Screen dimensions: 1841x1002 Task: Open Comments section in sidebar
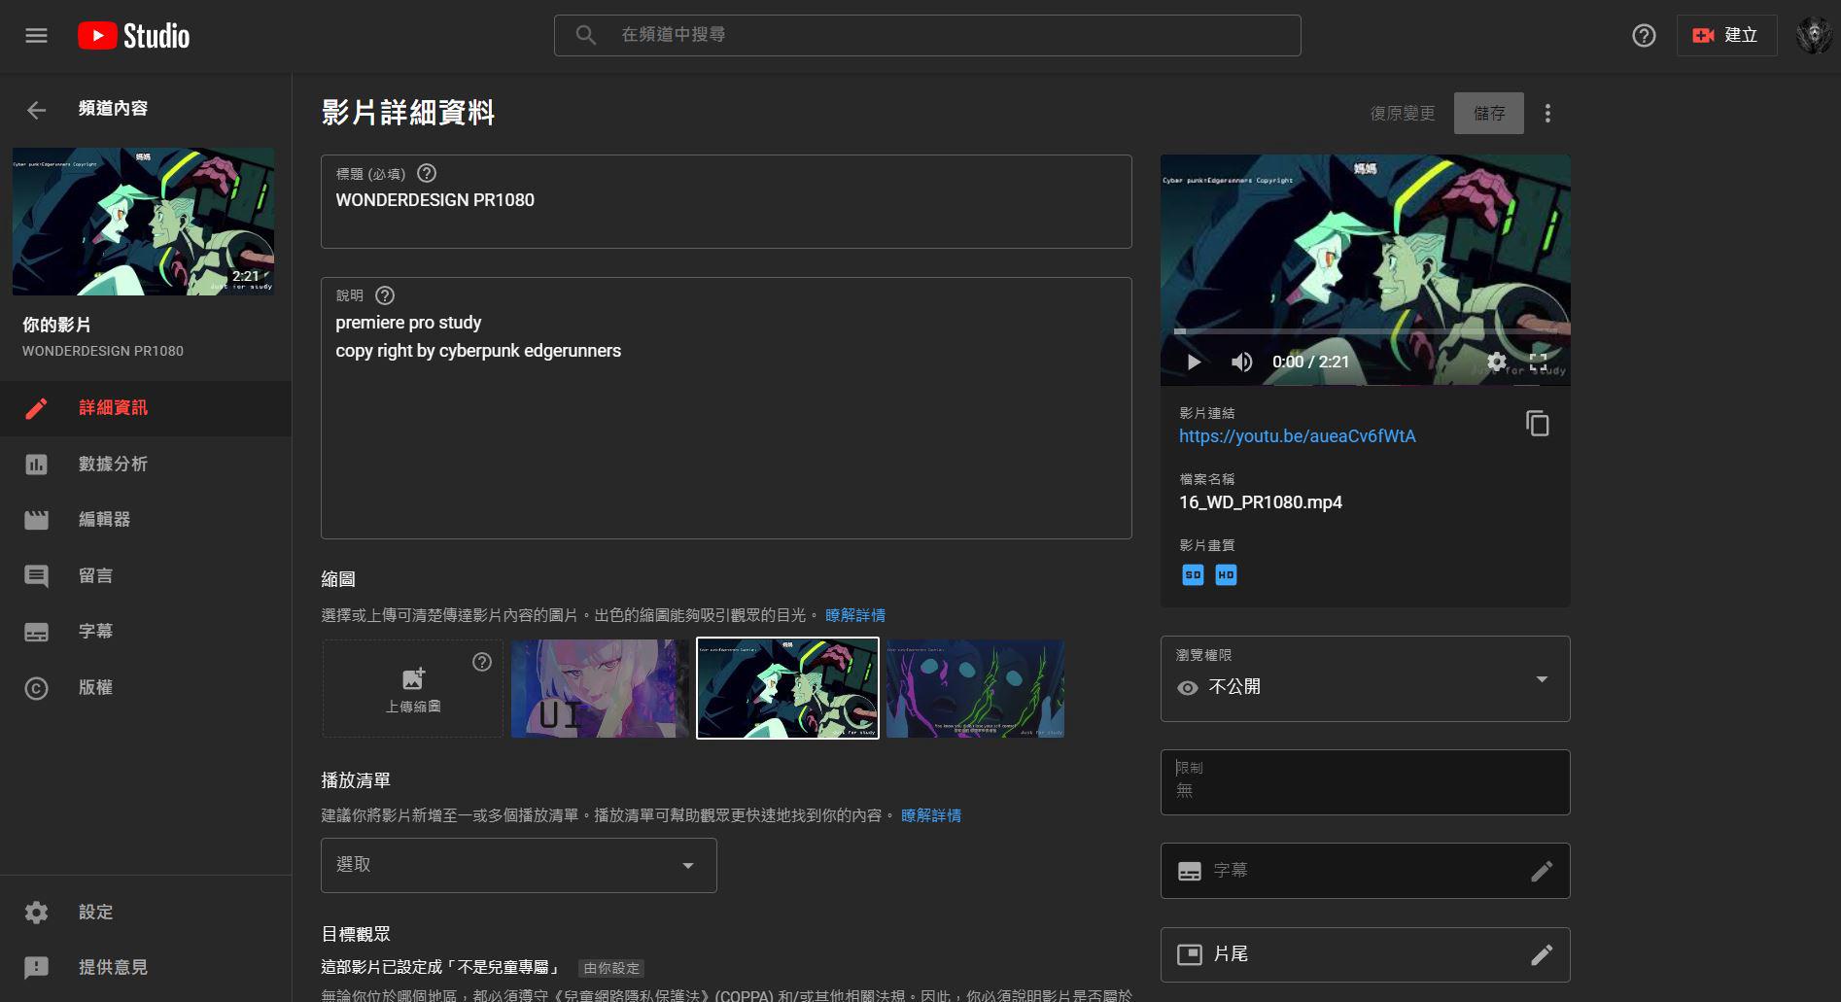[146, 576]
